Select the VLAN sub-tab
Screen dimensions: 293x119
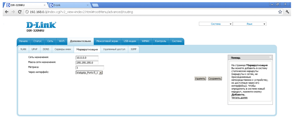23,49
